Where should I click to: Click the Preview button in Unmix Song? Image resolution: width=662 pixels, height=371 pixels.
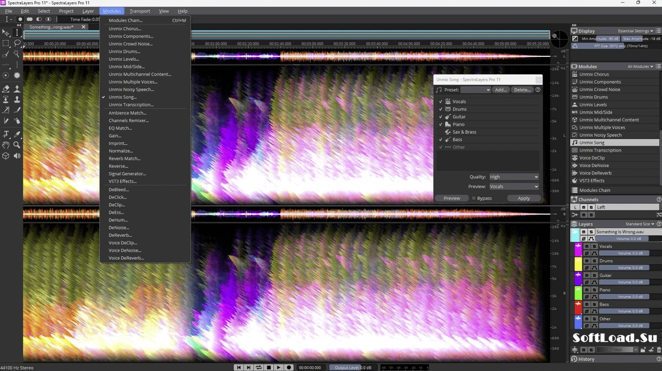[x=452, y=198]
